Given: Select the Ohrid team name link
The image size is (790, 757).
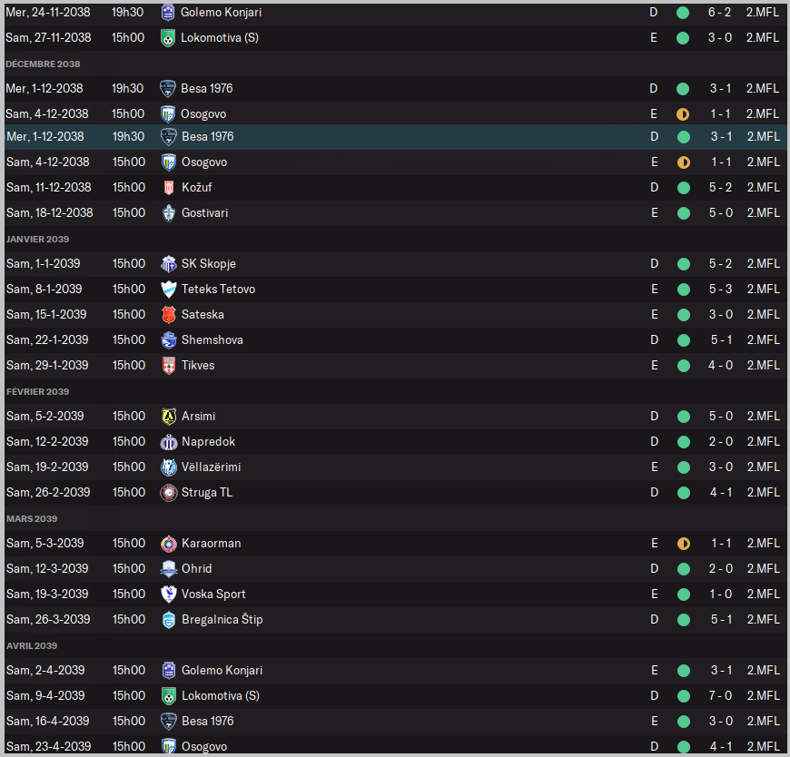Looking at the screenshot, I should pos(196,569).
